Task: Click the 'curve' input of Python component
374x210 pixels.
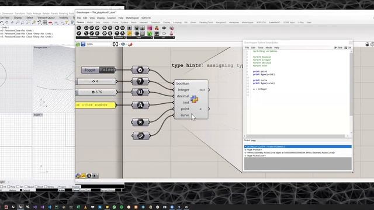Action: point(185,116)
